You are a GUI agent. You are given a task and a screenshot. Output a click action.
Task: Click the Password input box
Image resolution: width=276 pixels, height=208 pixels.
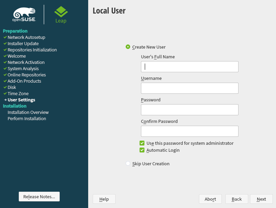coord(190,110)
